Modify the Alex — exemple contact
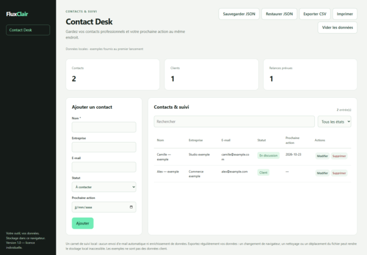The image size is (367, 255). 322,173
